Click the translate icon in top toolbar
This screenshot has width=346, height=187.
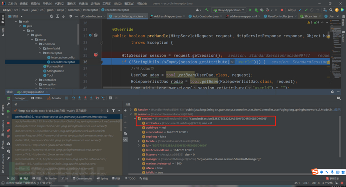(325, 10)
